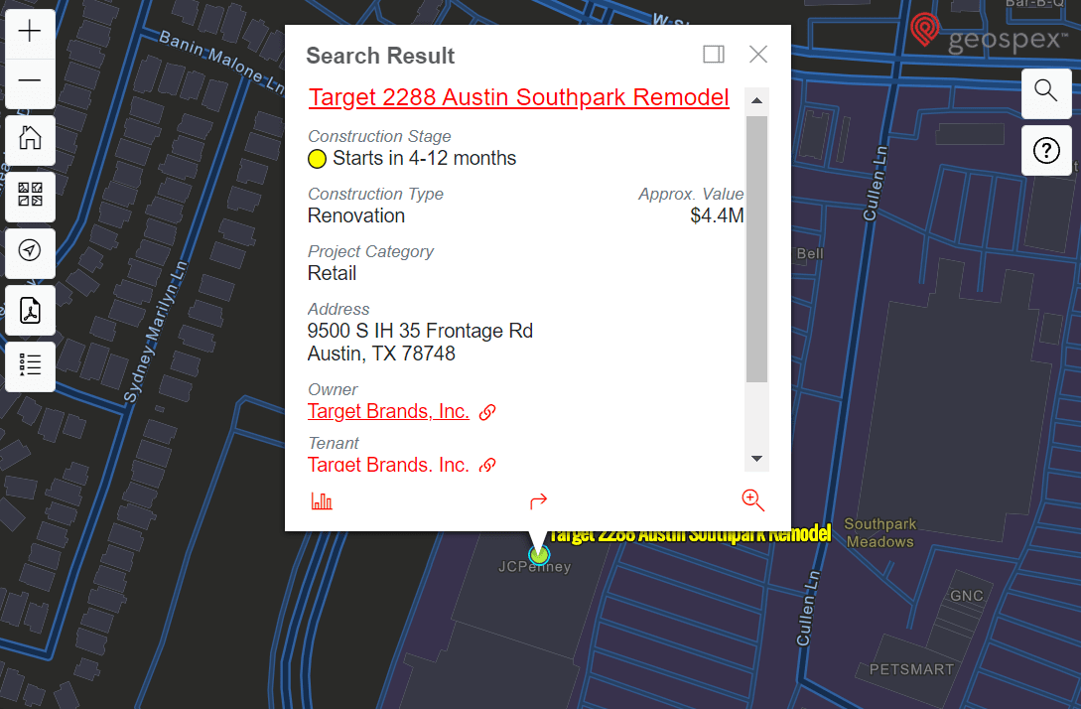Image resolution: width=1081 pixels, height=709 pixels.
Task: Open the Owner Target Brands link icon
Action: (487, 412)
